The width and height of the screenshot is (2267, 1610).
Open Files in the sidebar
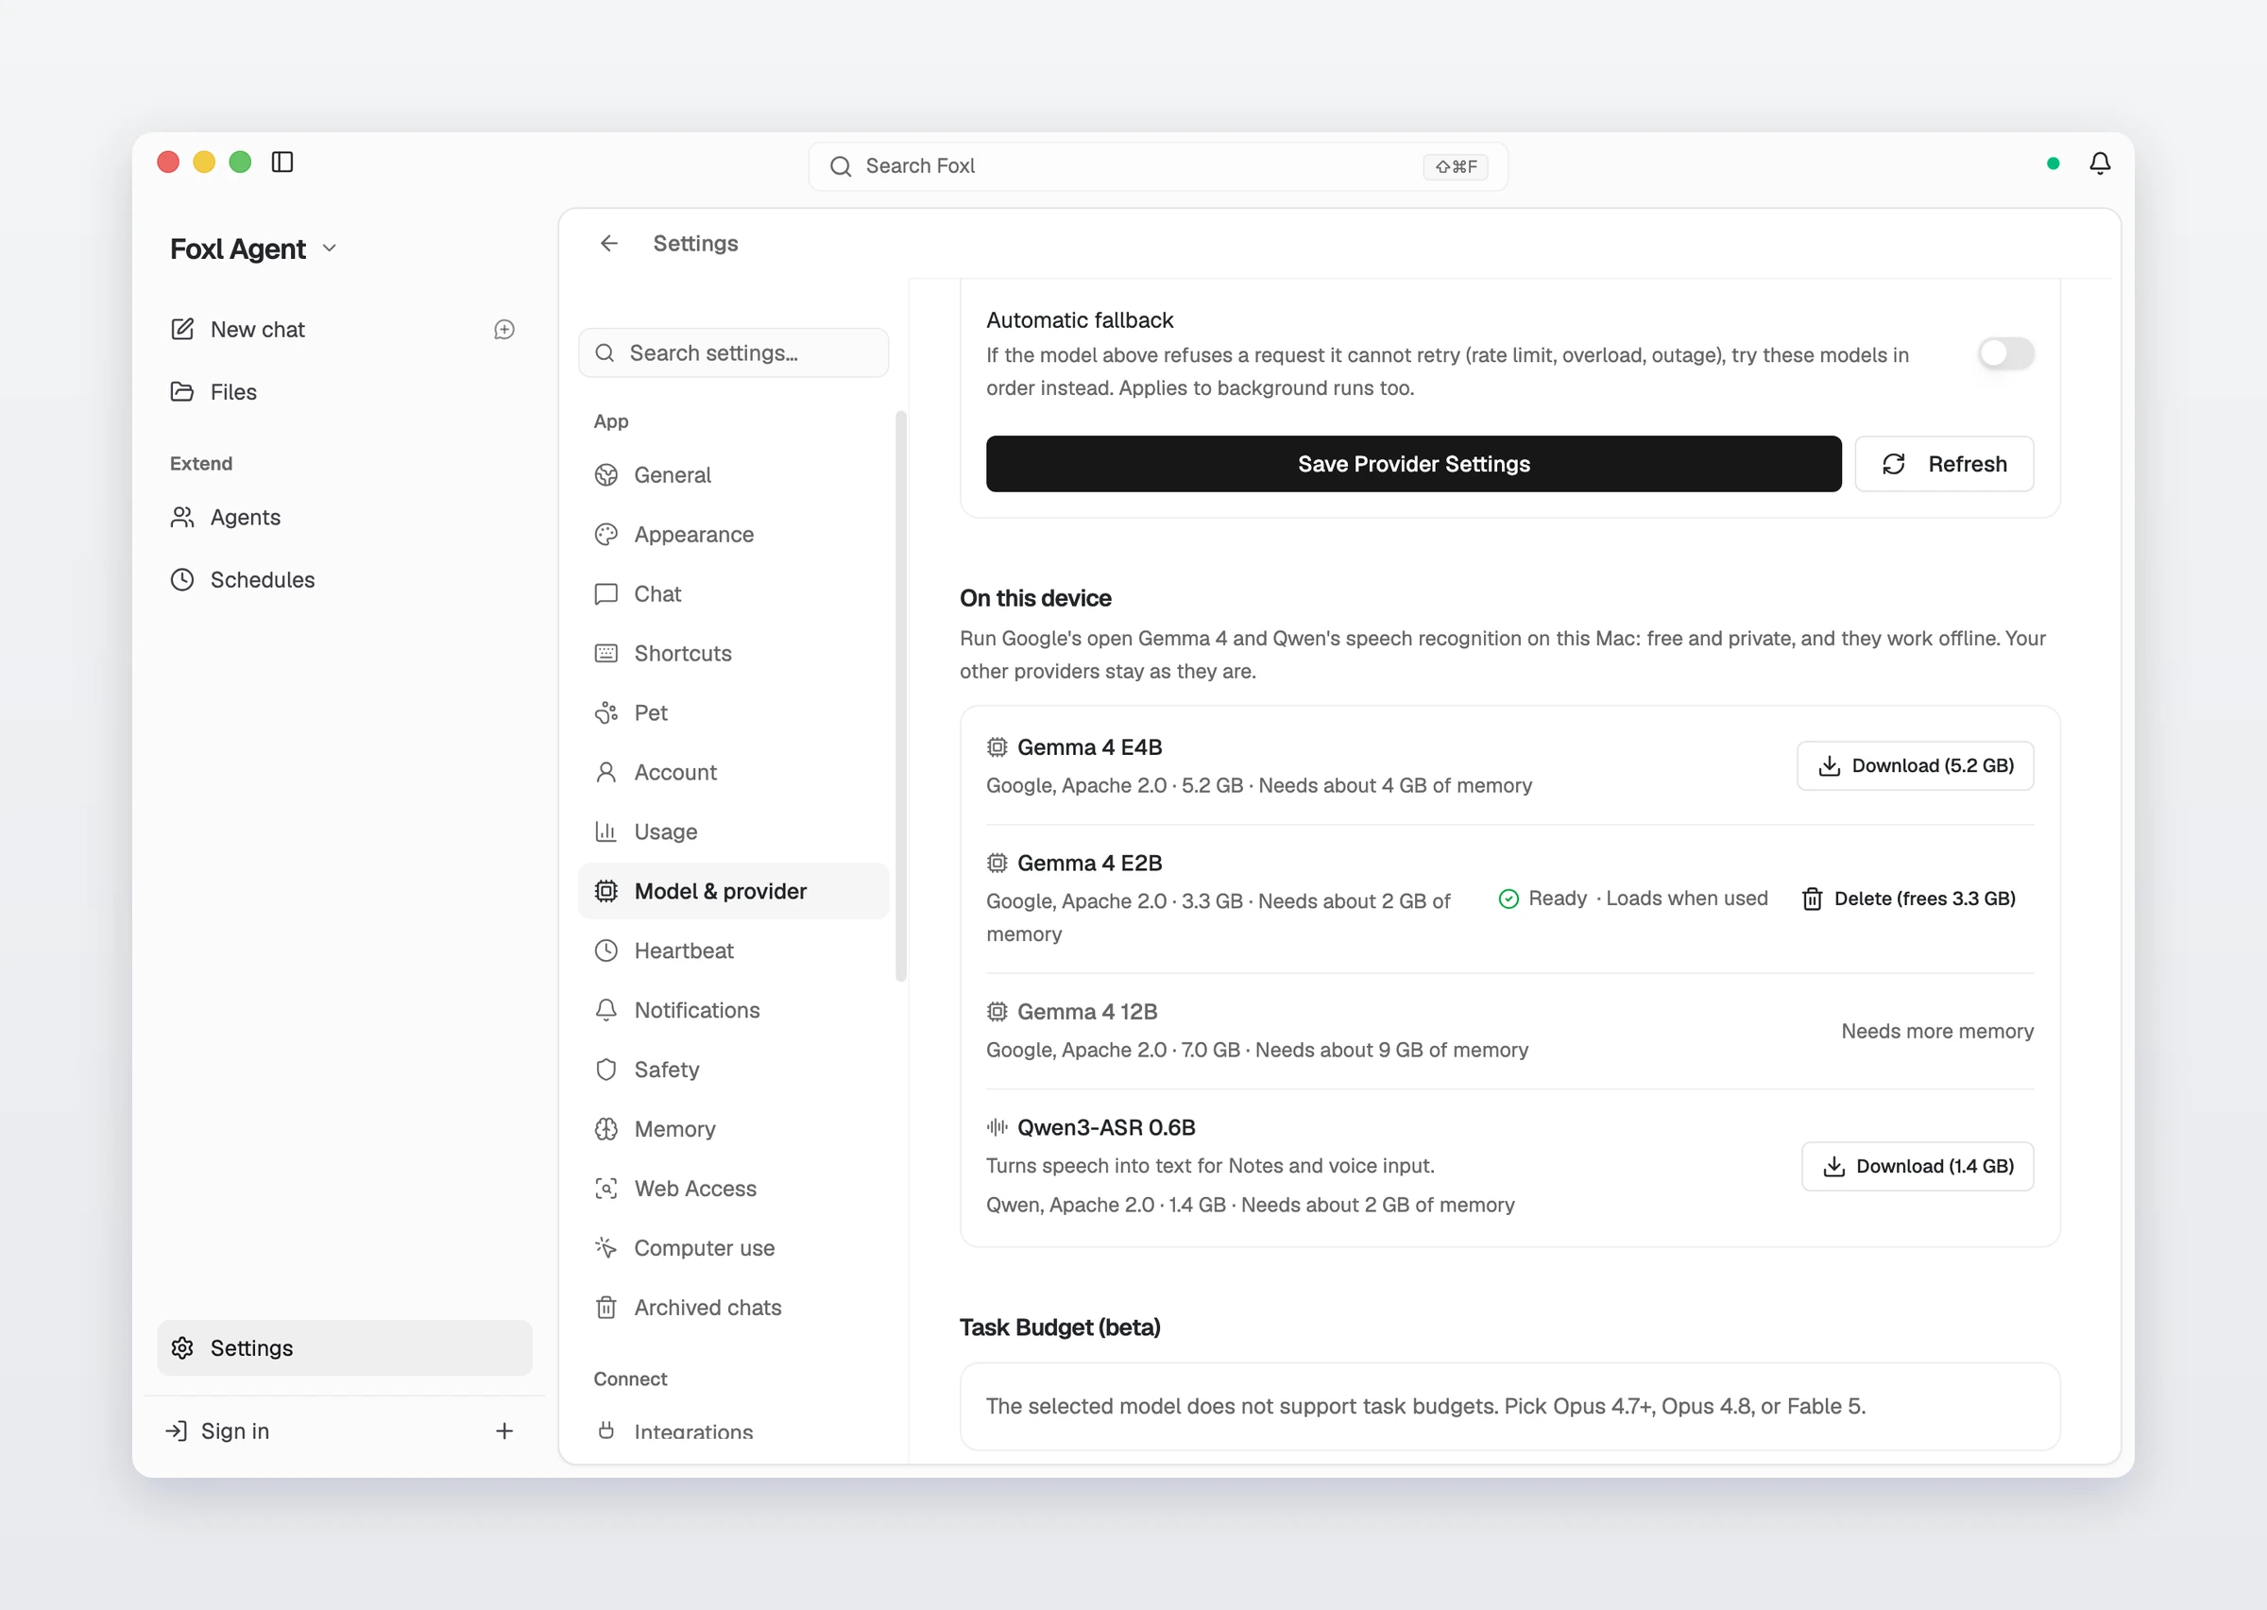tap(345, 391)
